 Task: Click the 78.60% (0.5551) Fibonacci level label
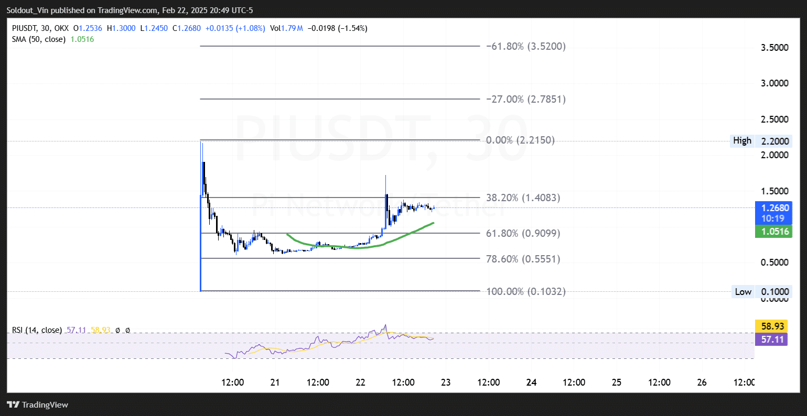523,259
